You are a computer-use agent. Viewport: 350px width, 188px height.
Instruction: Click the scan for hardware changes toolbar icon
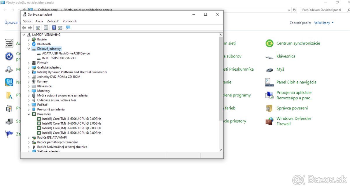pyautogui.click(x=68, y=28)
